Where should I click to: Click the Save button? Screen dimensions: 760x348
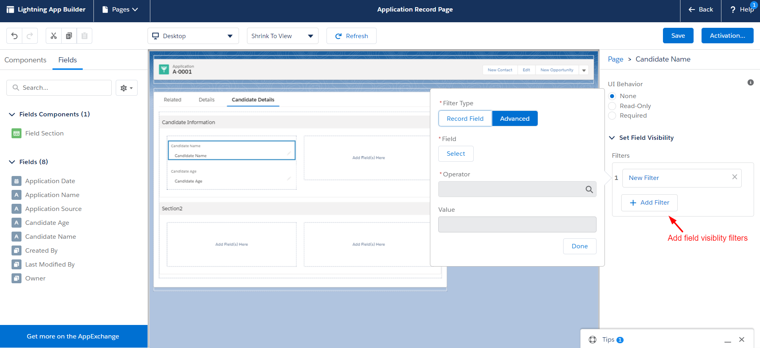[x=678, y=36]
